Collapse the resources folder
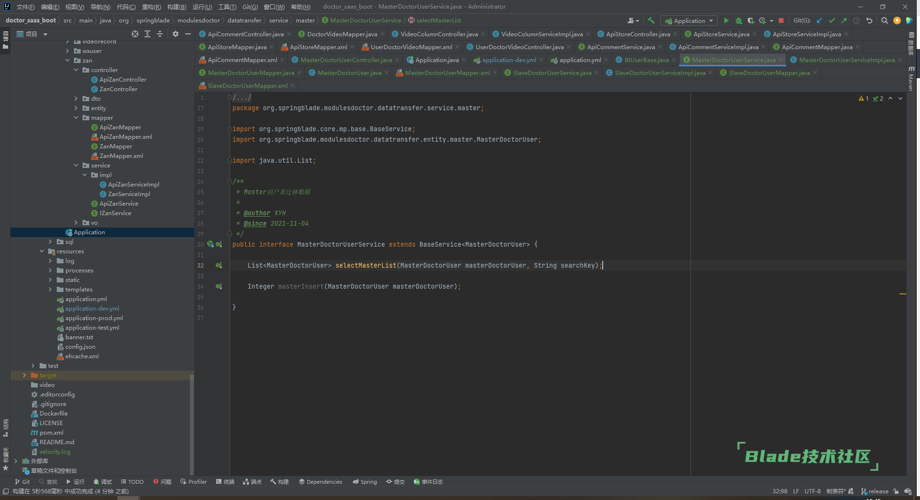Viewport: 920px width, 500px height. coord(42,251)
